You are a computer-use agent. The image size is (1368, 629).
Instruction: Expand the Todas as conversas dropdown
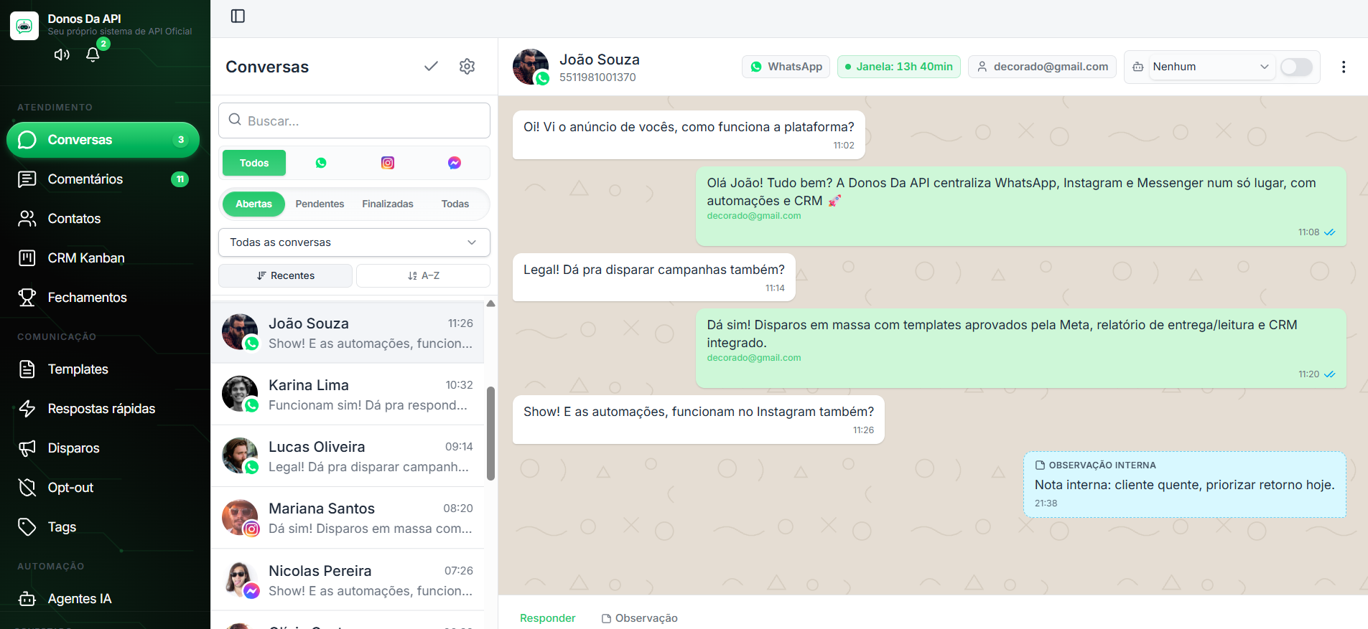(x=354, y=242)
